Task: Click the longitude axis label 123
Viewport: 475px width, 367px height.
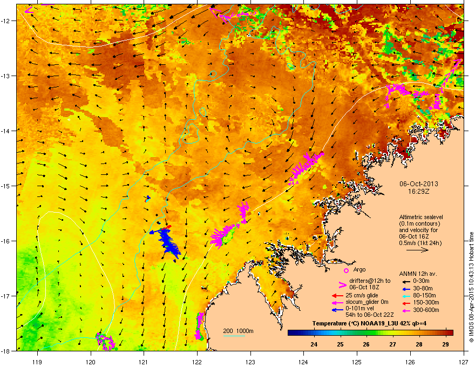Action: point(250,362)
